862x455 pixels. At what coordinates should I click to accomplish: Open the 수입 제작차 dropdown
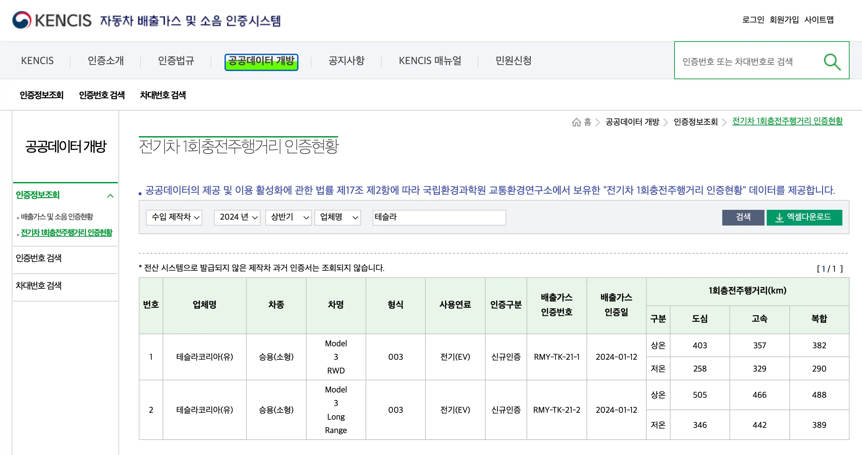[x=174, y=217]
